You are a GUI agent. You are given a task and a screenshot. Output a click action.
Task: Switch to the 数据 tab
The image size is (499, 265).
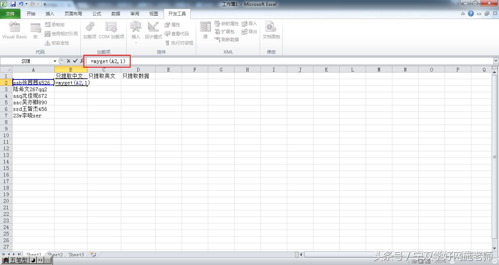pos(116,14)
